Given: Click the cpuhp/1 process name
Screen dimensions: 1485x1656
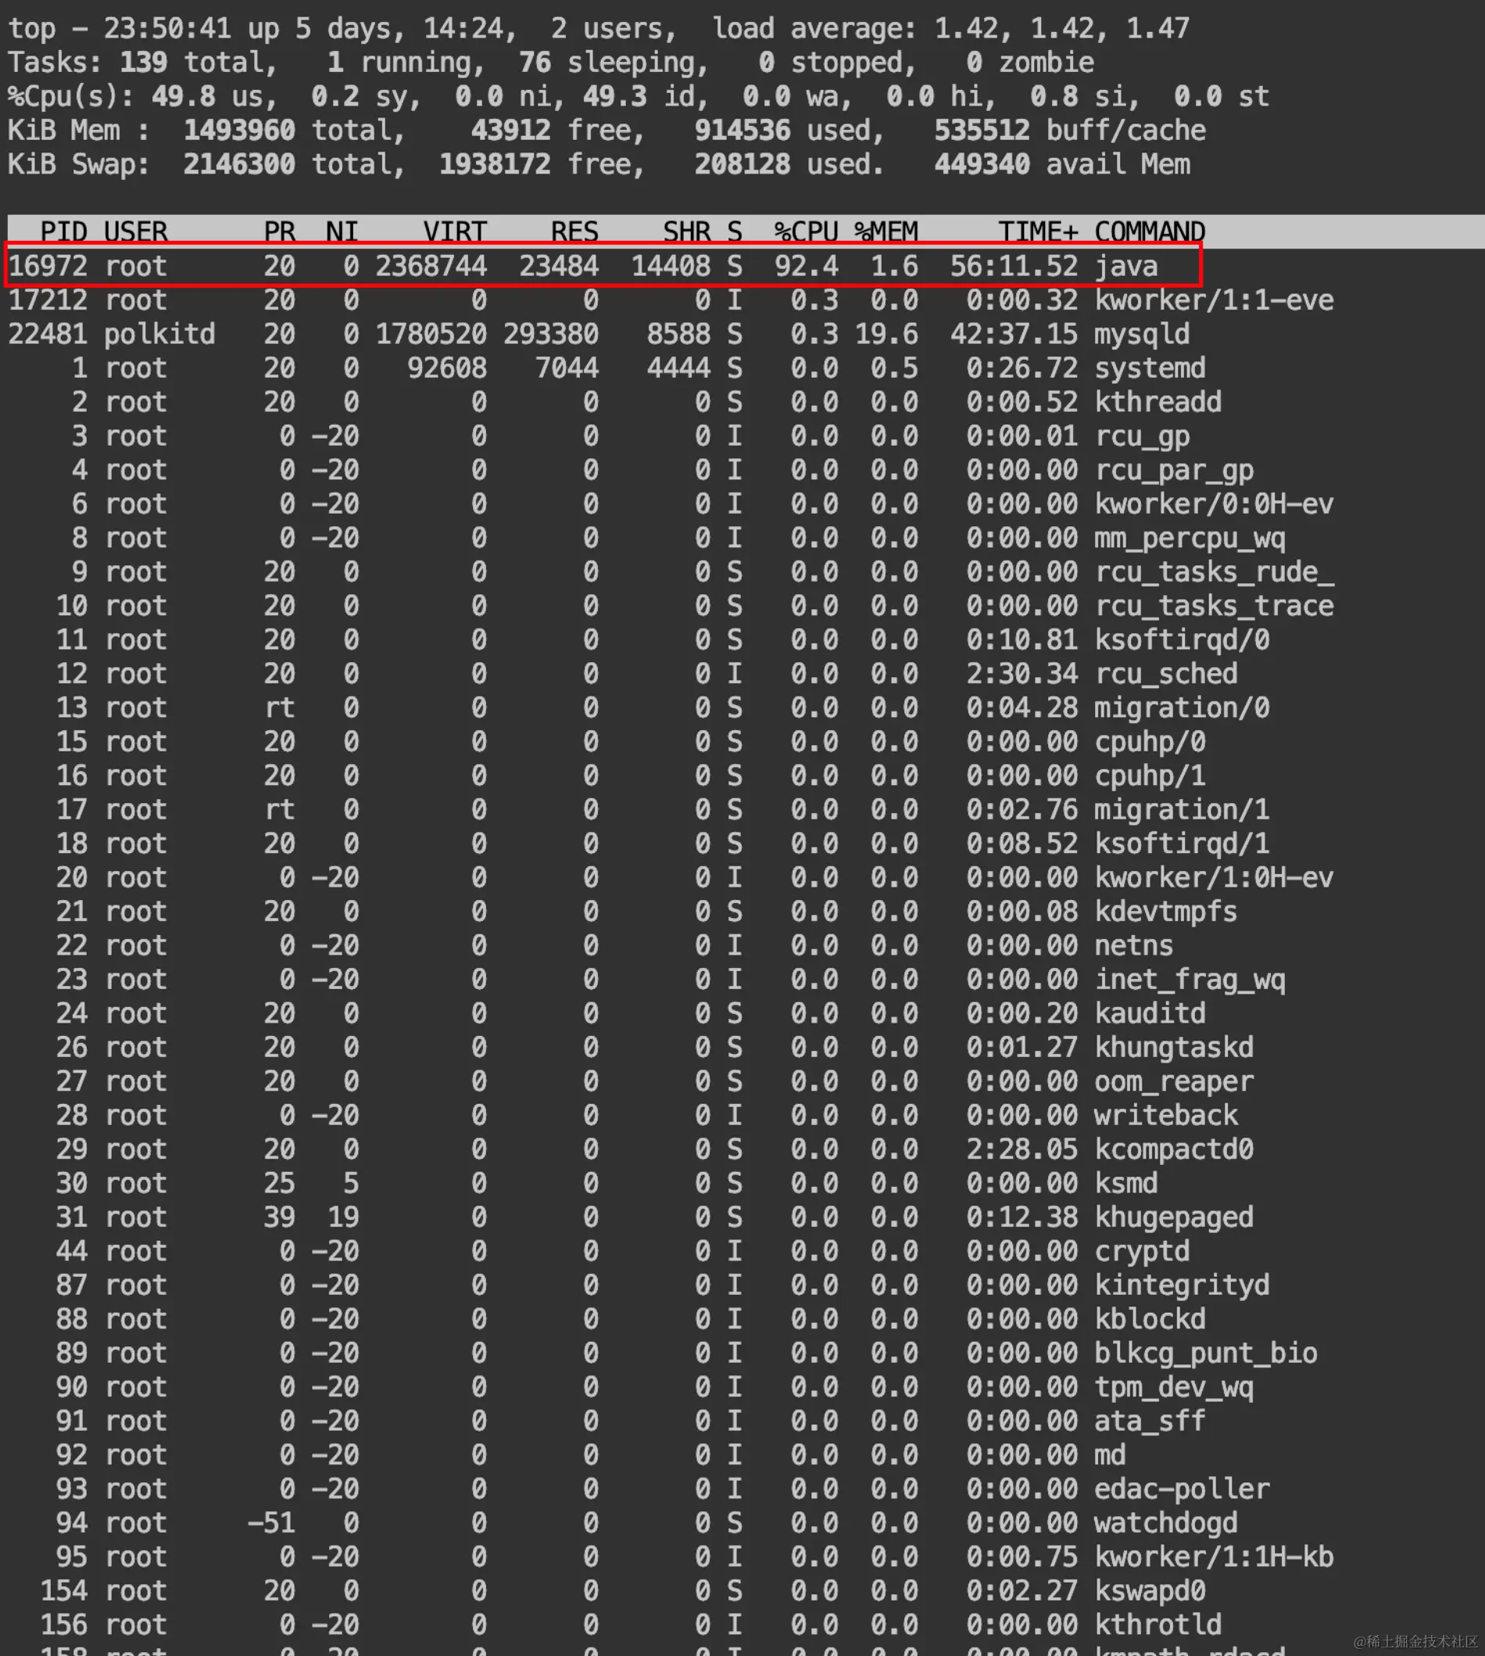Looking at the screenshot, I should pos(1150,776).
